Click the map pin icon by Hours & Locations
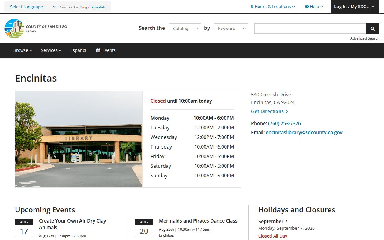This screenshot has width=384, height=240. [252, 7]
